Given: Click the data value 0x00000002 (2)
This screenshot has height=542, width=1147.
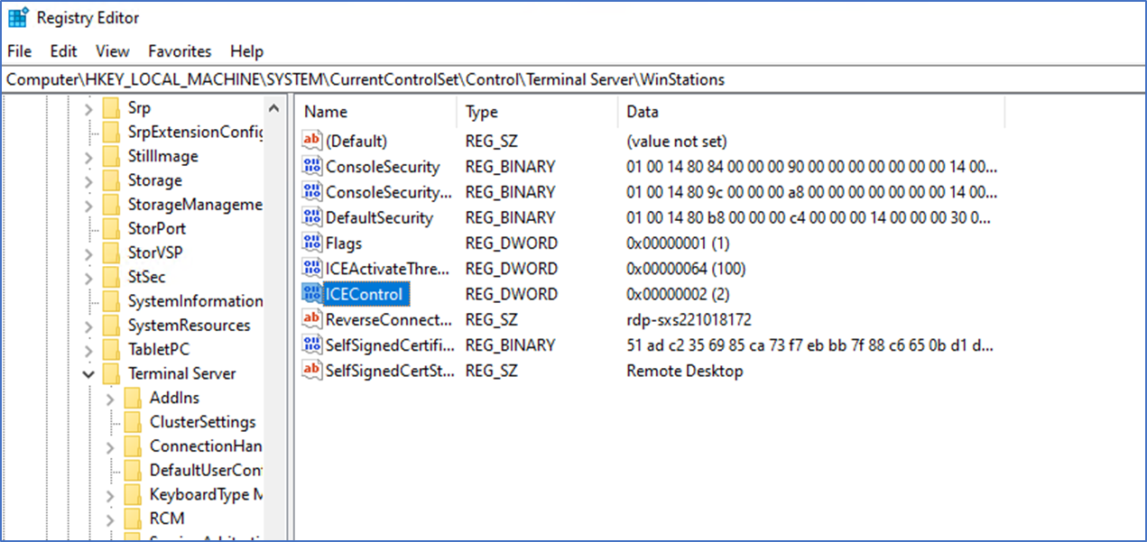Looking at the screenshot, I should (678, 294).
